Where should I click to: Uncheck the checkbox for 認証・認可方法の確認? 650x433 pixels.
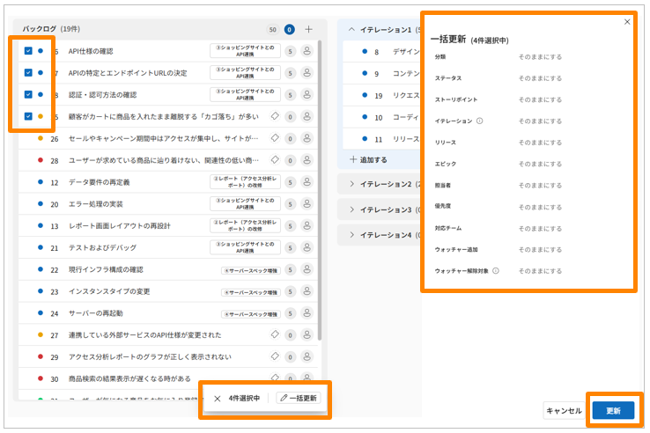(28, 95)
